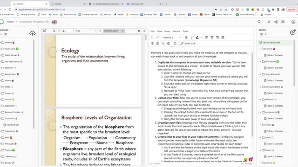Collapse the Job Applications folder in Drafts

coord(260,87)
